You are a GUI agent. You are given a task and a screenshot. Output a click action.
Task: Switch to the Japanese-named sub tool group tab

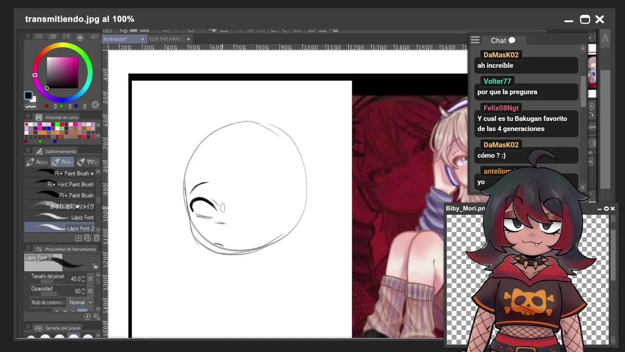pos(87,162)
